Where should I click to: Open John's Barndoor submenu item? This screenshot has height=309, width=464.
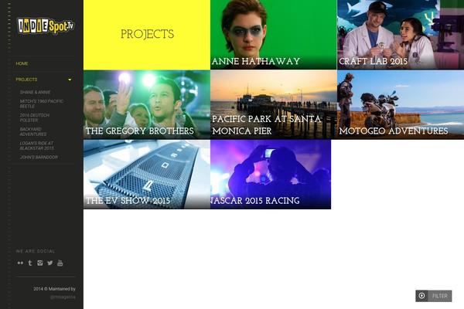[x=39, y=158]
